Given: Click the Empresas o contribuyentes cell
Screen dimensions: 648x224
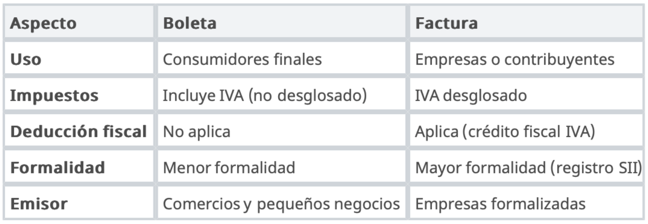Looking at the screenshot, I should pyautogui.click(x=526, y=59).
